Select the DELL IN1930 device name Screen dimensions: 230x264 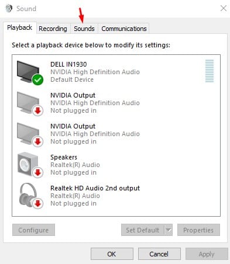tap(68, 64)
